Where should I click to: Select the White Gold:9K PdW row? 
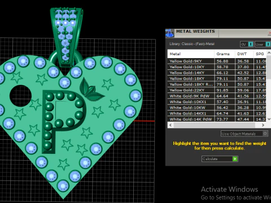217,96
